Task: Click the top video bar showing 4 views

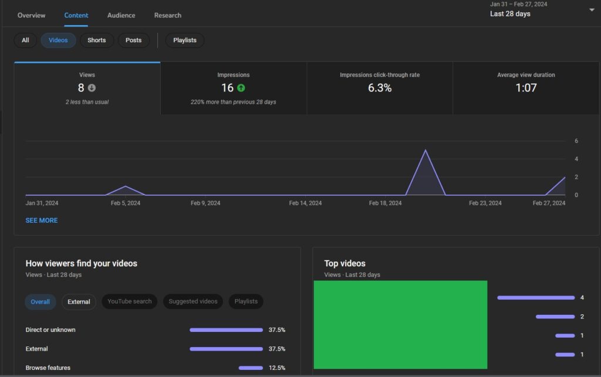Action: pyautogui.click(x=535, y=298)
